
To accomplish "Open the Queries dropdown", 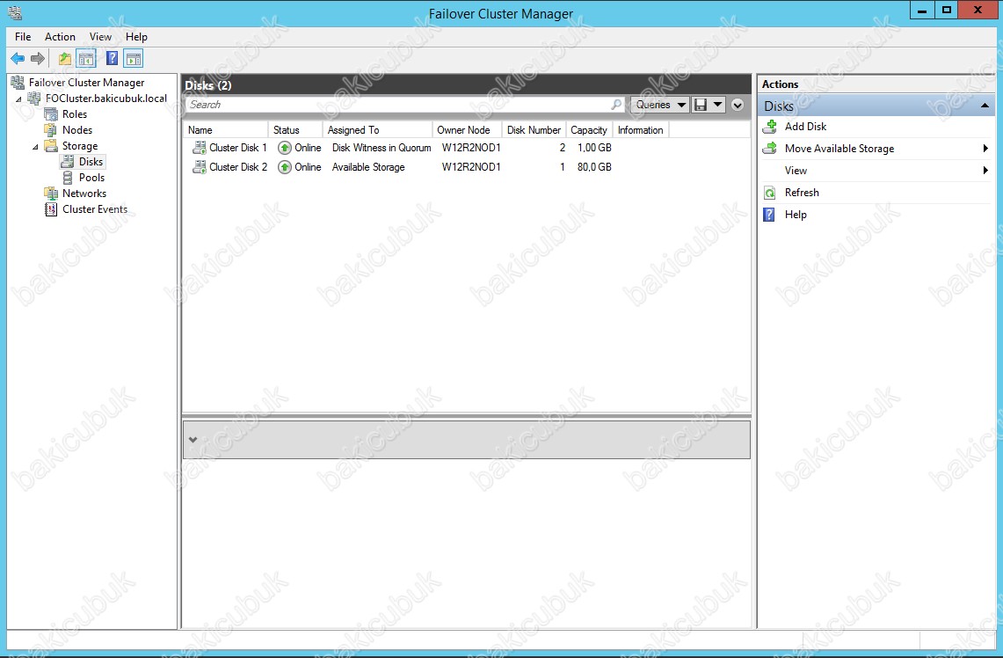I will (659, 105).
